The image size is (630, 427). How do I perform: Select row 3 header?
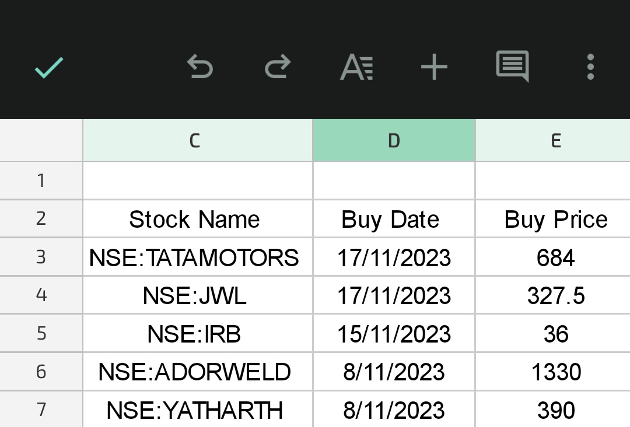point(41,257)
